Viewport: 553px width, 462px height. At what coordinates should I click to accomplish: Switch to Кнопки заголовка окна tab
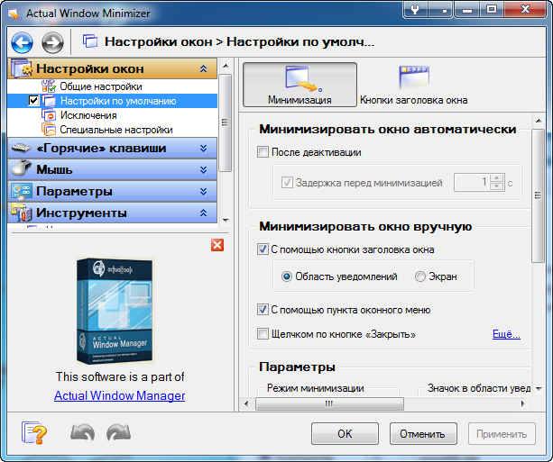413,85
